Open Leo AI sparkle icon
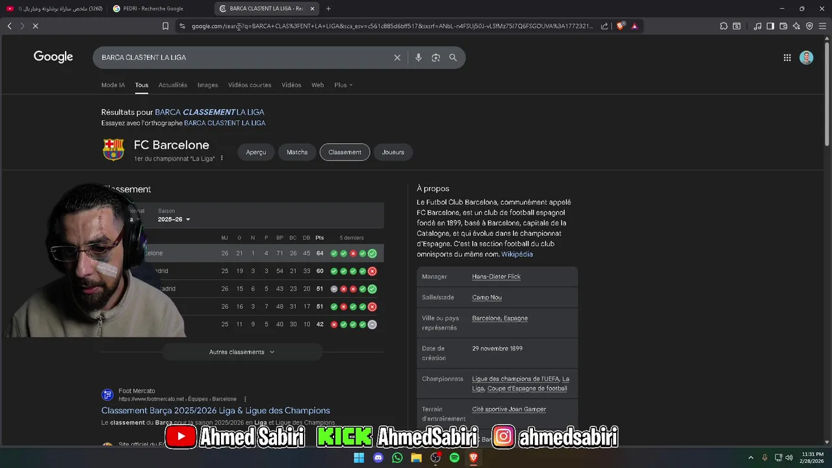Screen dimensions: 832x468 click(796, 26)
